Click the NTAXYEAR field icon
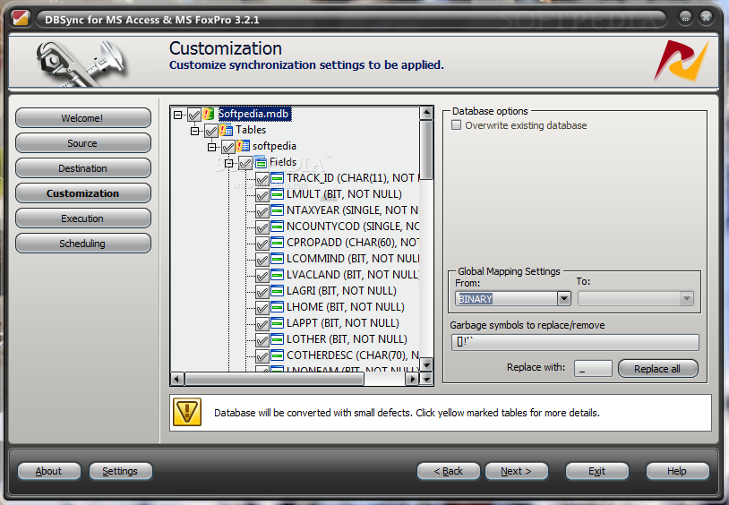The width and height of the screenshot is (729, 505). point(277,210)
